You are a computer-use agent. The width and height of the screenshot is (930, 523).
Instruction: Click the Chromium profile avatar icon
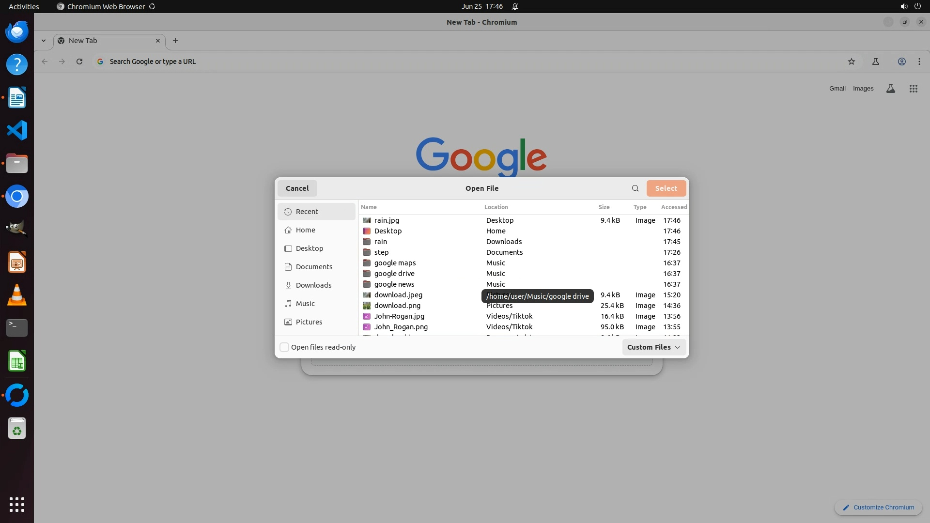tap(901, 62)
